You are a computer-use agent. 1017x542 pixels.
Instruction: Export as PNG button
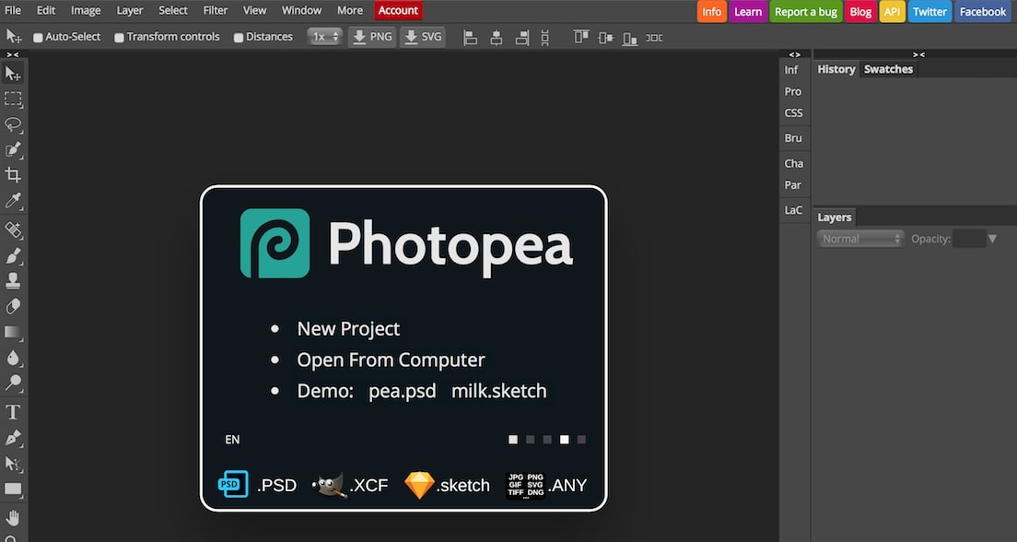(x=372, y=37)
